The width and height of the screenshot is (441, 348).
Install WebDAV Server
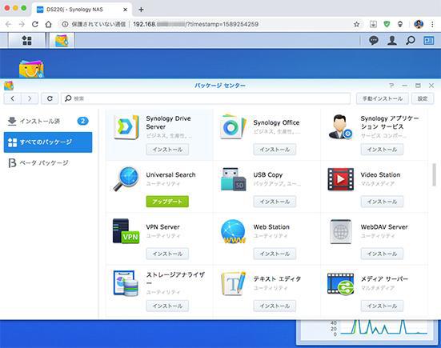point(382,254)
